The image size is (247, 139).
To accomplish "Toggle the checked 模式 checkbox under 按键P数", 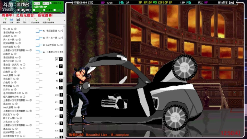I will click(x=44, y=10).
